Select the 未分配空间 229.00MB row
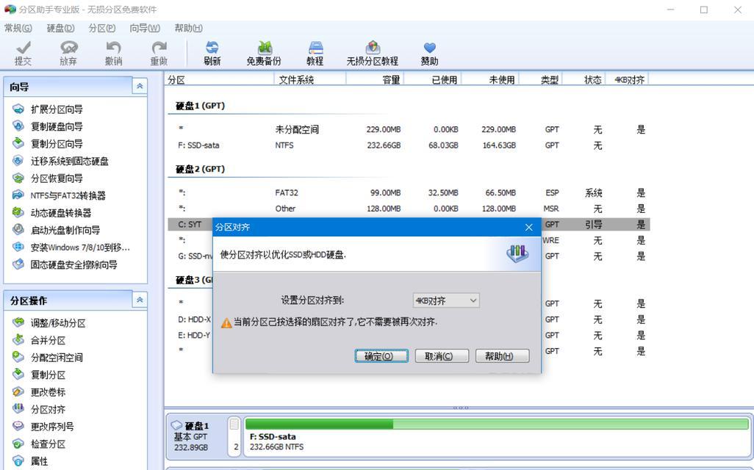 tap(409, 129)
